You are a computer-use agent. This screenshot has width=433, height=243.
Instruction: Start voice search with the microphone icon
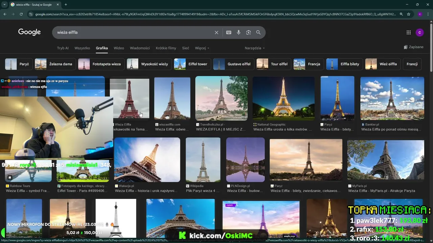coord(238,32)
